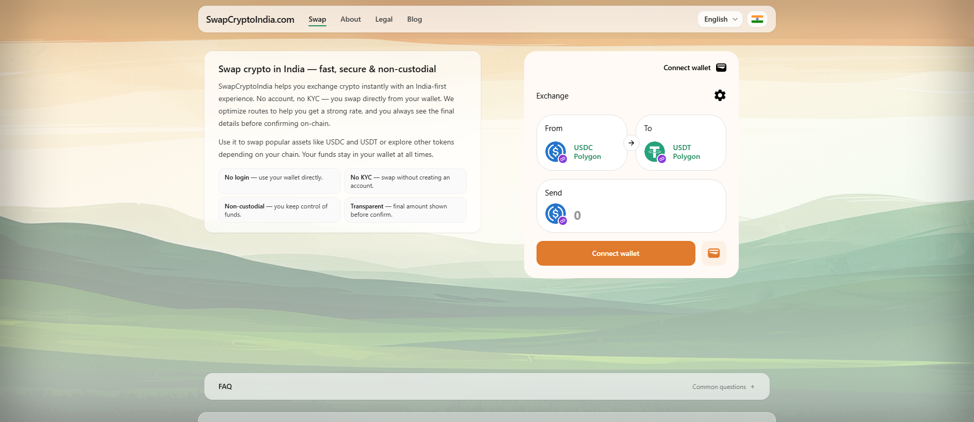Expand the FAQ section
Viewport: 974px width, 422px height.
point(487,386)
